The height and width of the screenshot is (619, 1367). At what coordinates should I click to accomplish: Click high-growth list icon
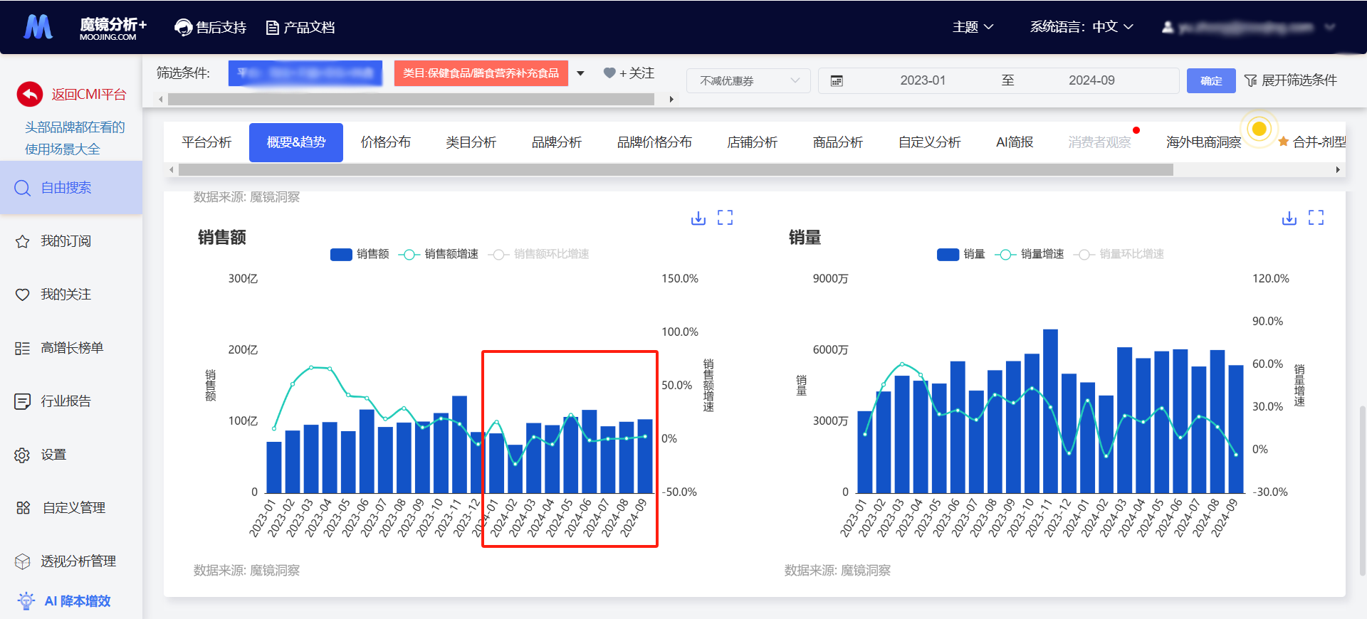(x=23, y=348)
